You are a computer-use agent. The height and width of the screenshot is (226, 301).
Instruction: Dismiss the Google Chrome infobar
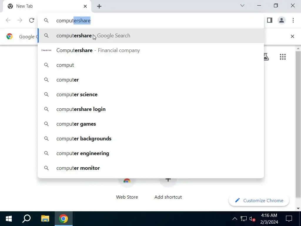pos(292,36)
